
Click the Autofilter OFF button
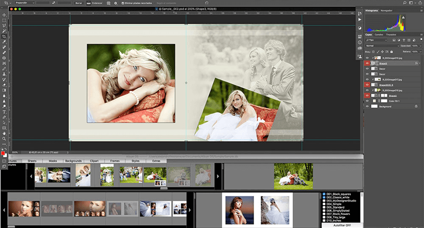(x=342, y=225)
